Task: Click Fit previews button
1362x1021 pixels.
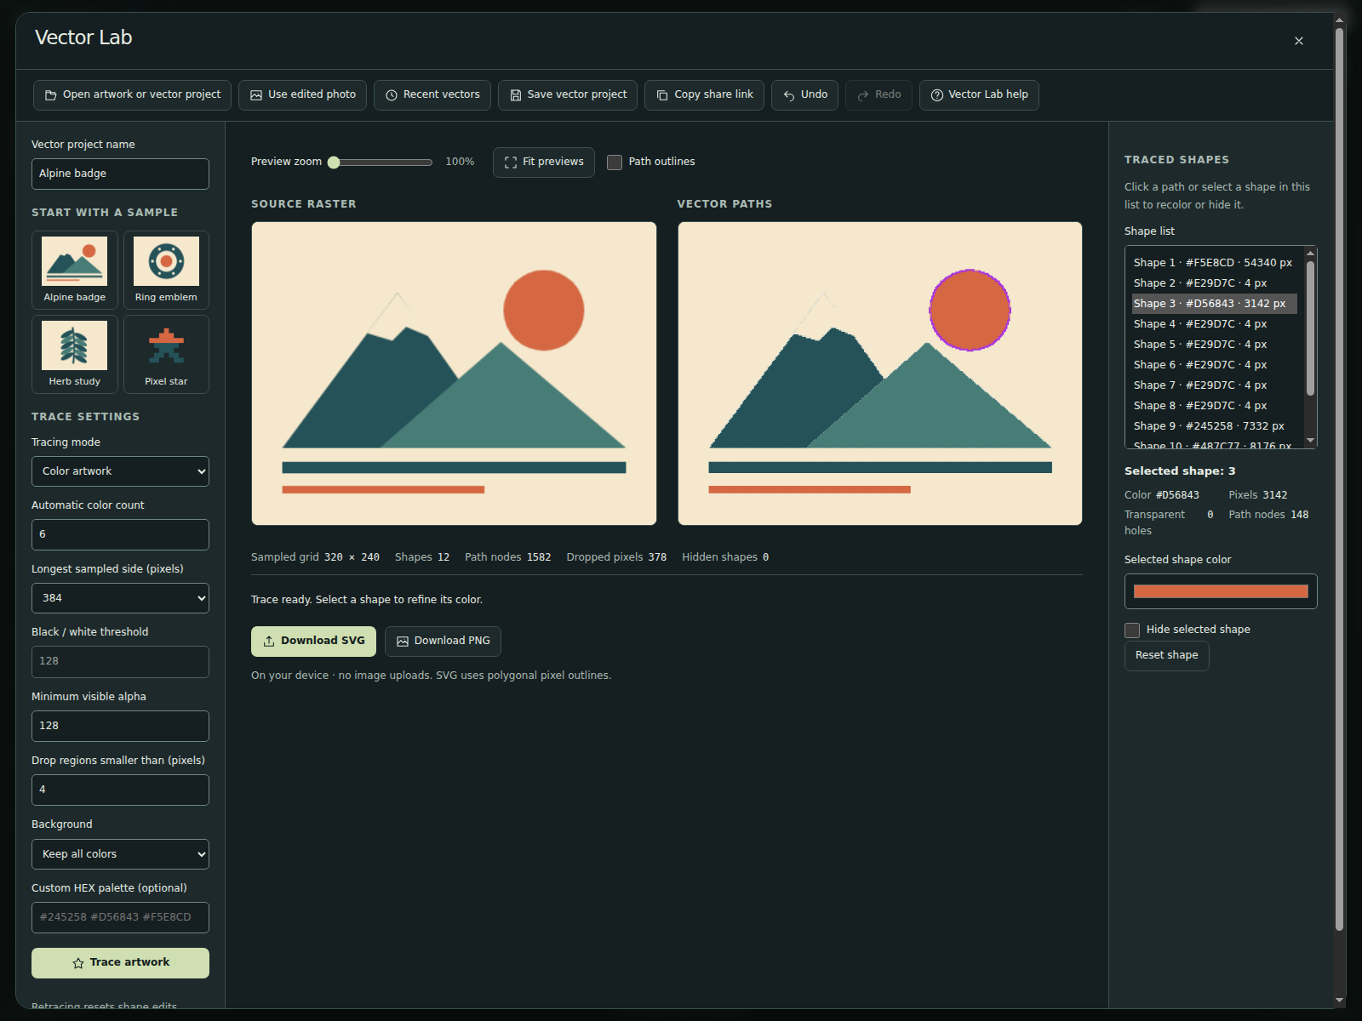Action: pos(544,162)
